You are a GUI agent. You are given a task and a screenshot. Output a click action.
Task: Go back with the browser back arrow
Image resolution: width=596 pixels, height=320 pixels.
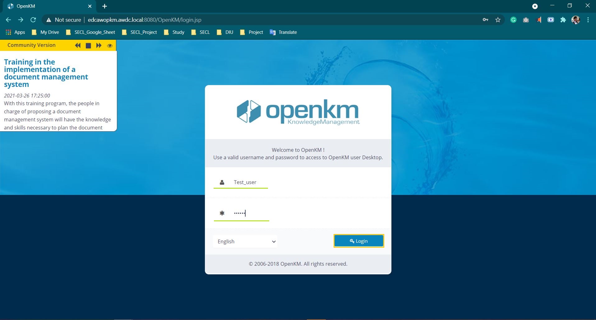[x=8, y=20]
